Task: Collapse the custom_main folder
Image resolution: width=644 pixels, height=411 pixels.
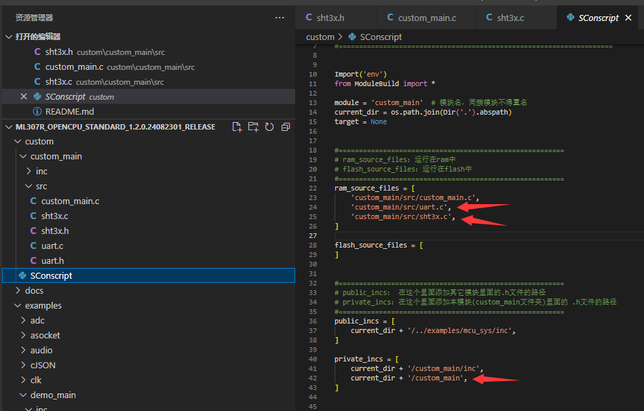Action: 23,156
